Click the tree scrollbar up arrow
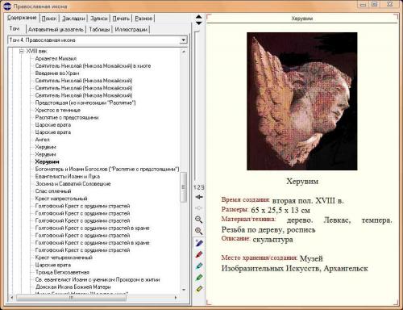403x310 pixels. (x=184, y=51)
